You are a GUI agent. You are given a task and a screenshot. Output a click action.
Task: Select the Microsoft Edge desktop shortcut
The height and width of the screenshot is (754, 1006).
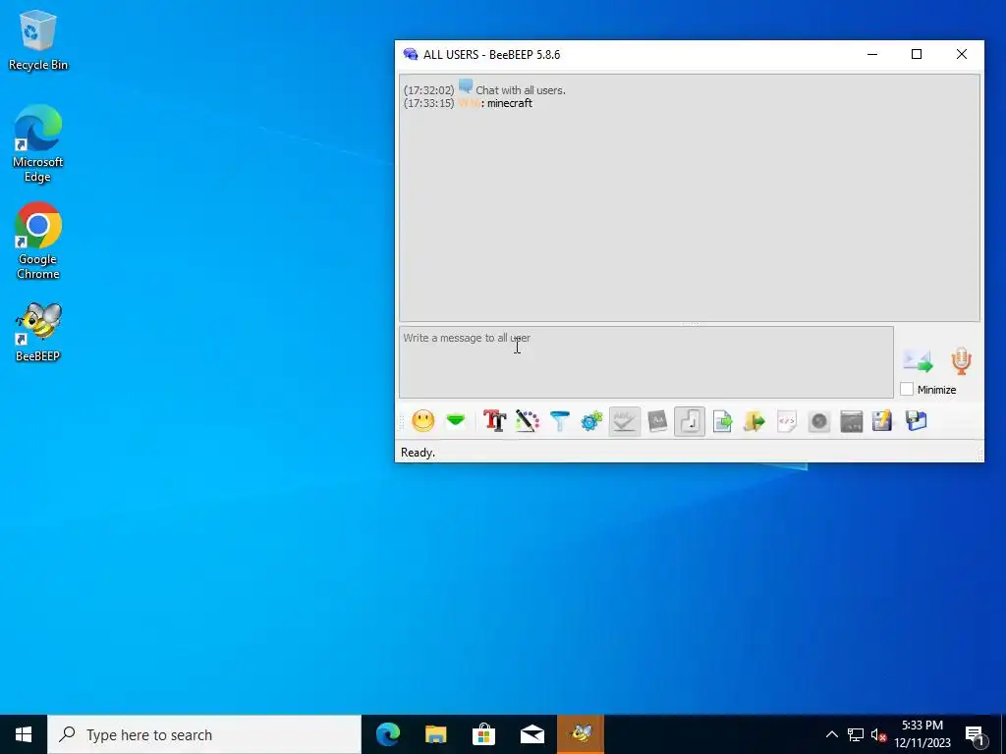38,143
